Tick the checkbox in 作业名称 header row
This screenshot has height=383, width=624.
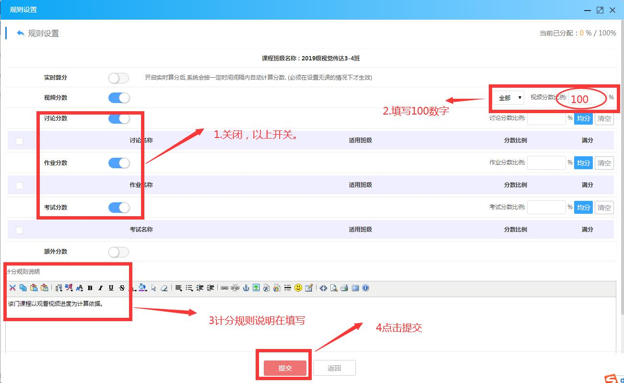19,185
